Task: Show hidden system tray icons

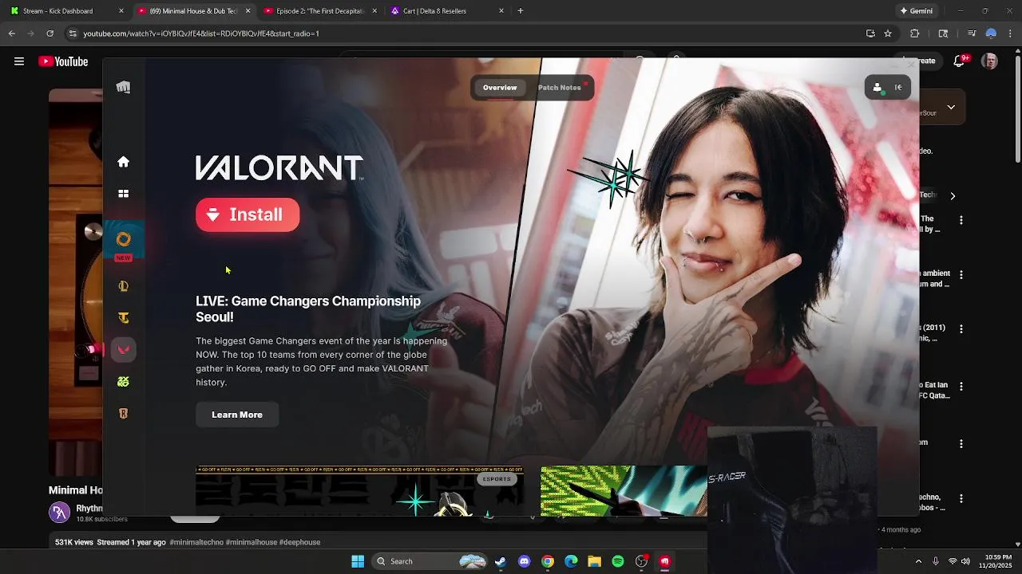Action: (x=918, y=561)
